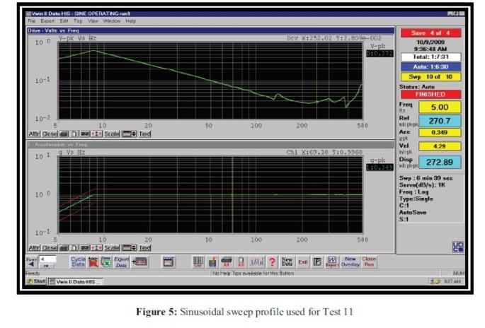Click the Acc value 0.349
The image size is (485, 328).
point(440,132)
